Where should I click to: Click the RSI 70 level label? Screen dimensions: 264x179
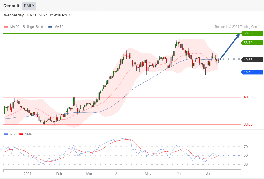[246, 147]
